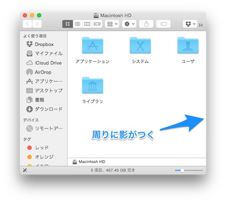Click the ライブラリ folder name label
This screenshot has width=226, height=203.
click(93, 101)
